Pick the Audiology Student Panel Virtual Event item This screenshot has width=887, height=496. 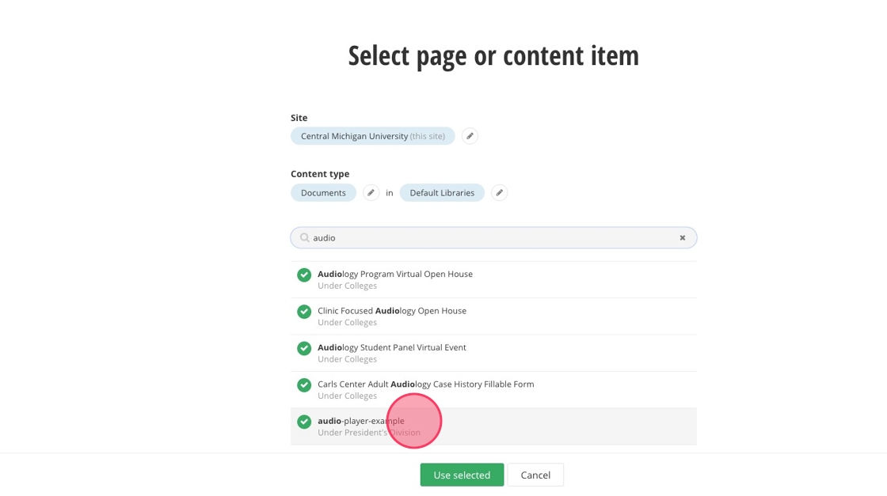coord(392,347)
